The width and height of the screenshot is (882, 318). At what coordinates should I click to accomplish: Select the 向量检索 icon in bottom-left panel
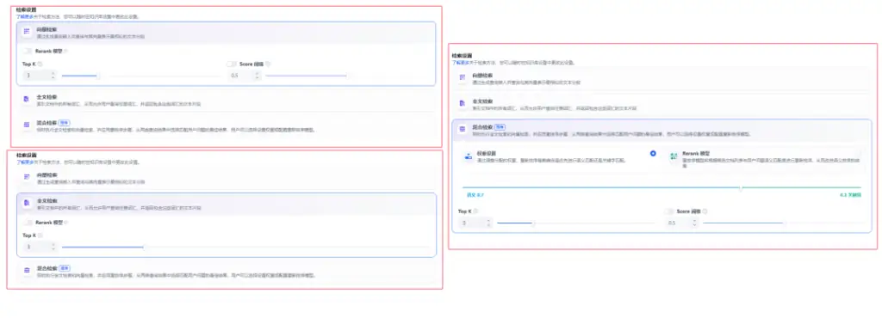click(x=27, y=177)
